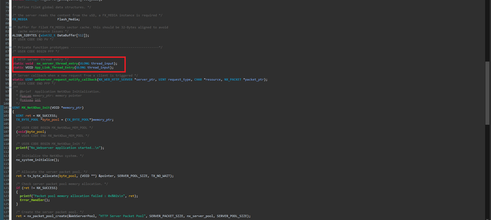Image resolution: width=491 pixels, height=220 pixels.
Task: Click the nx_server_thread_entry function prototype name
Action: [x=57, y=63]
